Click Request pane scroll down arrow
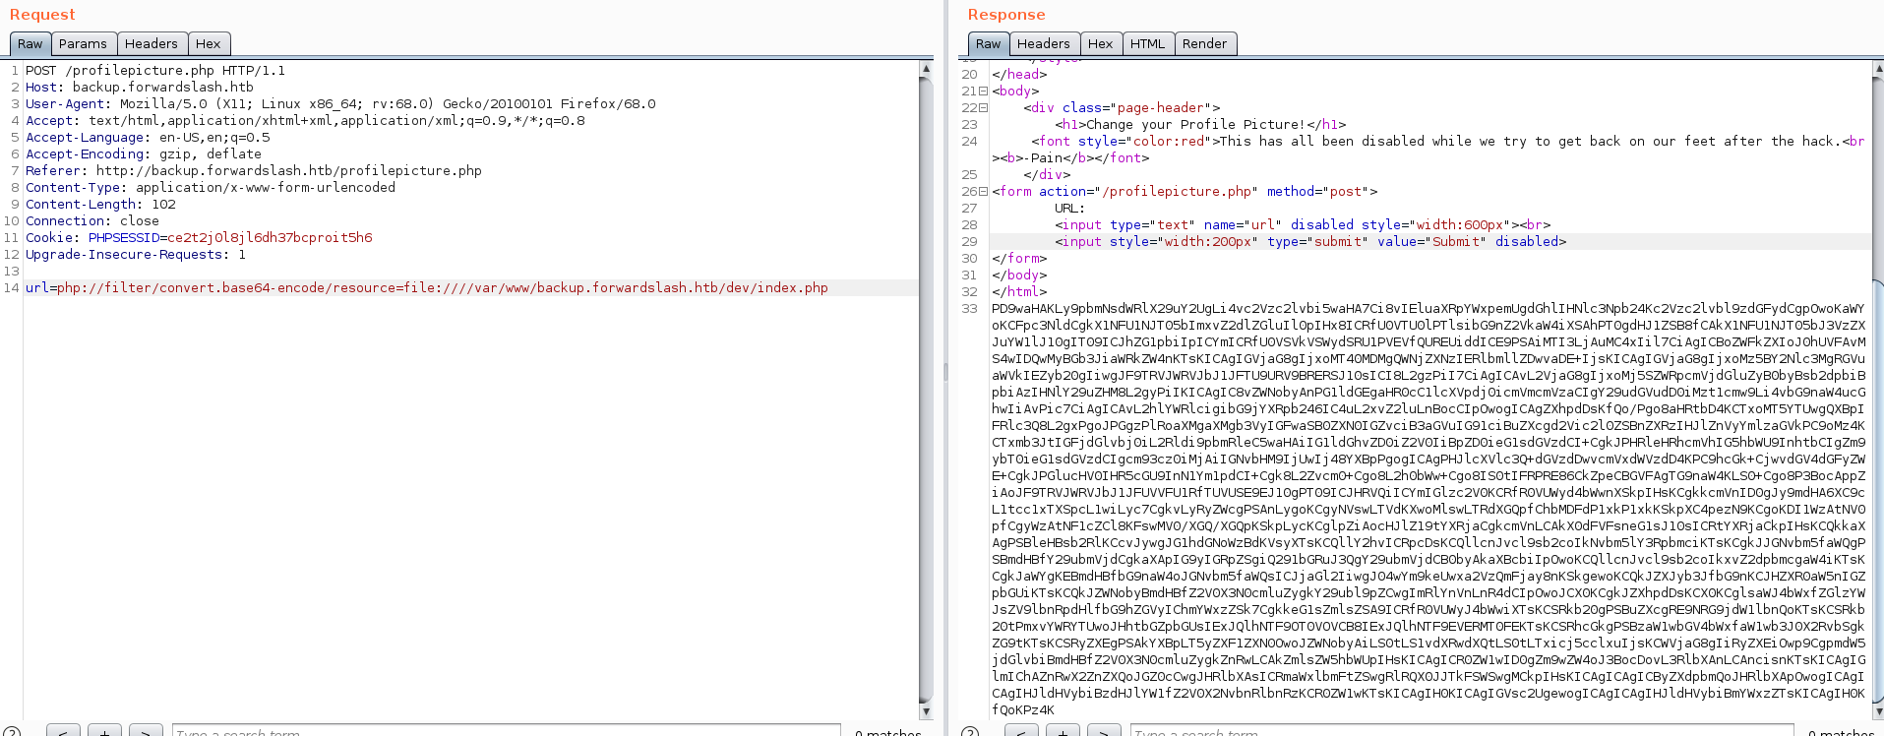The width and height of the screenshot is (1884, 736). (926, 710)
